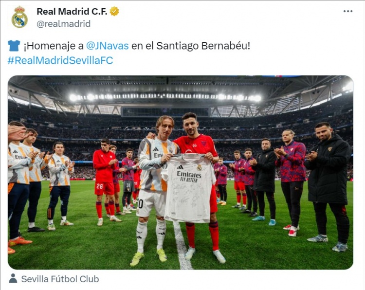Click the number 26 on red shorts
The height and width of the screenshot is (290, 365).
[x=100, y=186]
